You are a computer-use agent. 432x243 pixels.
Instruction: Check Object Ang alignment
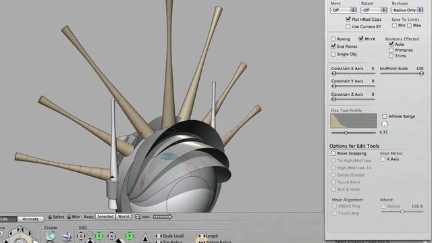[x=334, y=206]
